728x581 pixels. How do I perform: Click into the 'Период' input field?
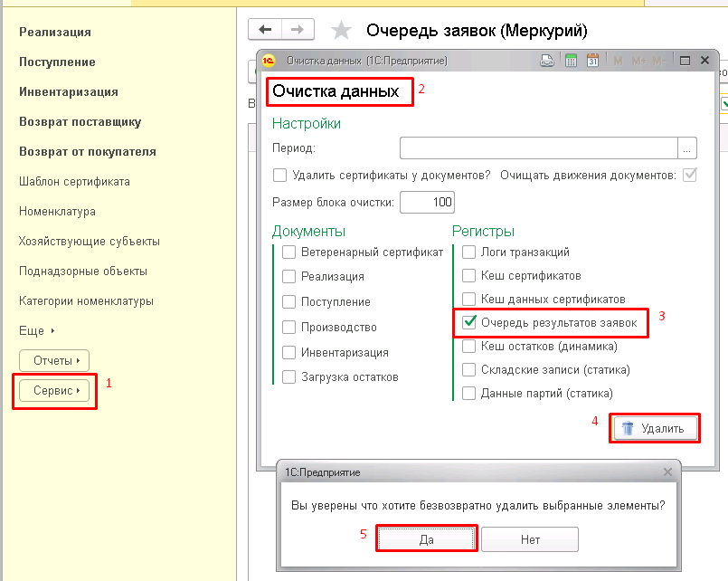pos(539,148)
